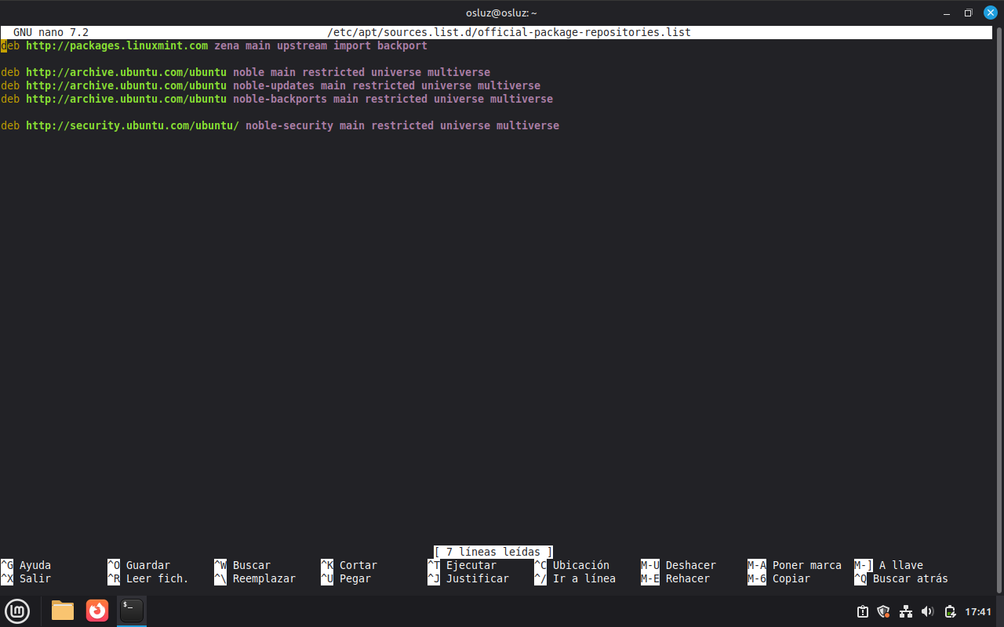Click archive.ubuntu.com URL on noble-backports line
The width and height of the screenshot is (1004, 627).
click(126, 99)
